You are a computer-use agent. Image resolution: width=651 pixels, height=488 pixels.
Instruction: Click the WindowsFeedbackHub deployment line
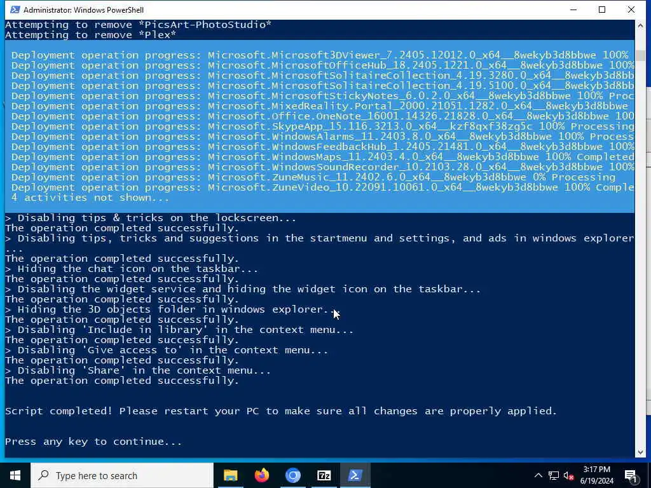tap(322, 147)
